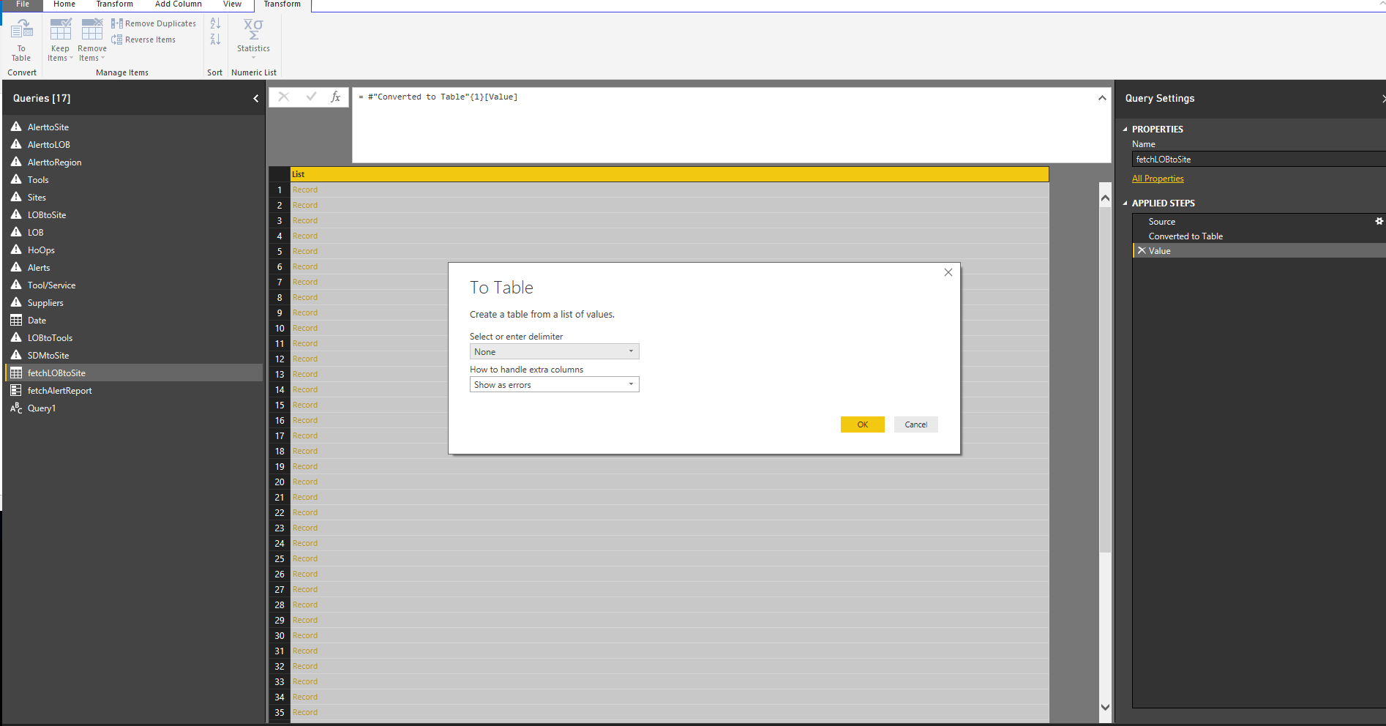The width and height of the screenshot is (1386, 726).
Task: Click the fx function icon
Action: pos(335,97)
